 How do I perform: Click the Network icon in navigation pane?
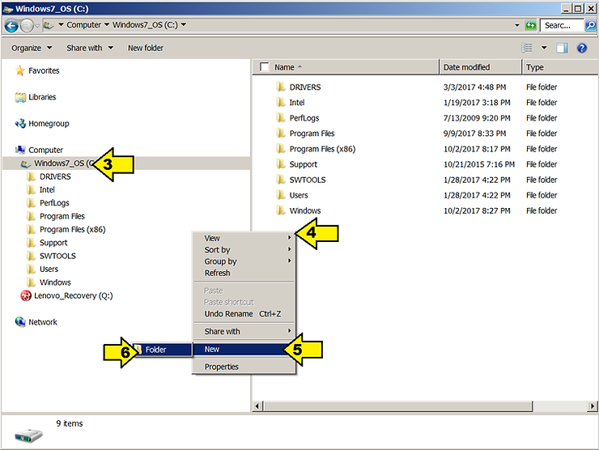pyautogui.click(x=21, y=322)
